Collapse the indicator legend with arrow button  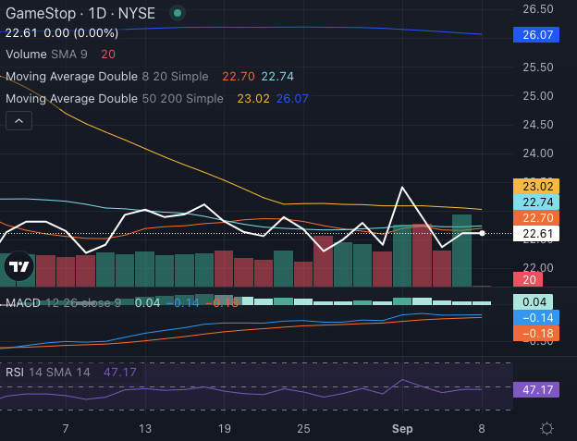[x=18, y=120]
